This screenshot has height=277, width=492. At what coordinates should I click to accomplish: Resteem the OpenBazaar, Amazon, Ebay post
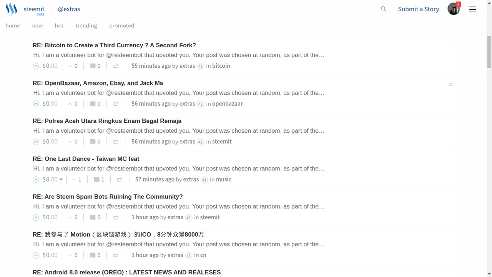point(116,104)
